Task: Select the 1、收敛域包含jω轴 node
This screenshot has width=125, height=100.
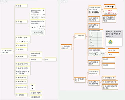Action: pyautogui.click(x=109, y=78)
